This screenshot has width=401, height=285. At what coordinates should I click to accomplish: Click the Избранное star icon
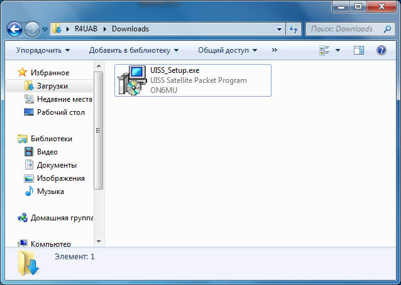tap(23, 72)
